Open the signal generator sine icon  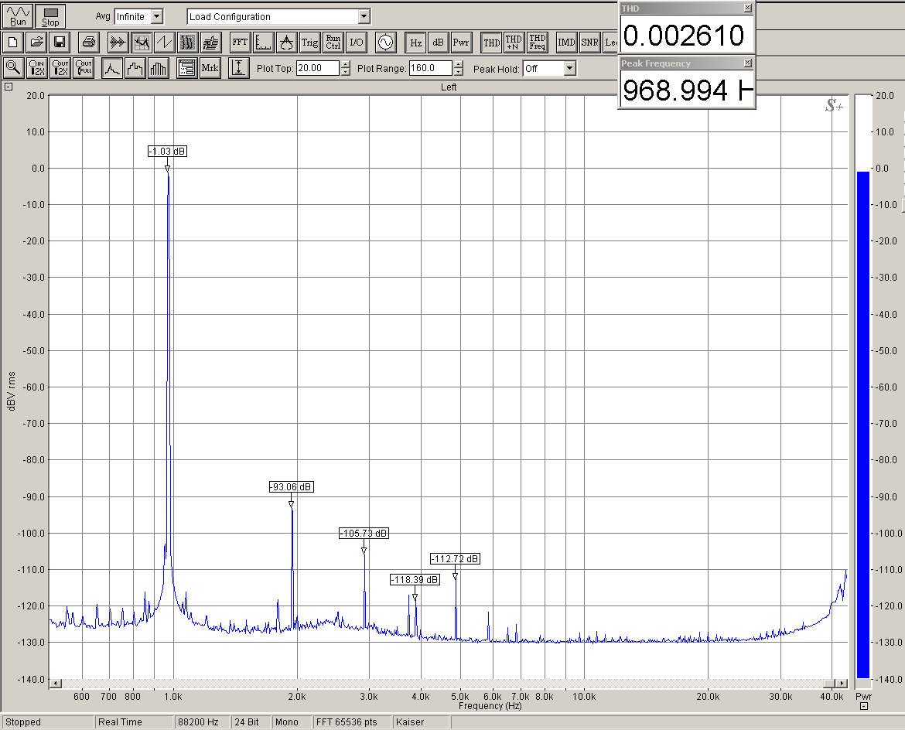(385, 42)
